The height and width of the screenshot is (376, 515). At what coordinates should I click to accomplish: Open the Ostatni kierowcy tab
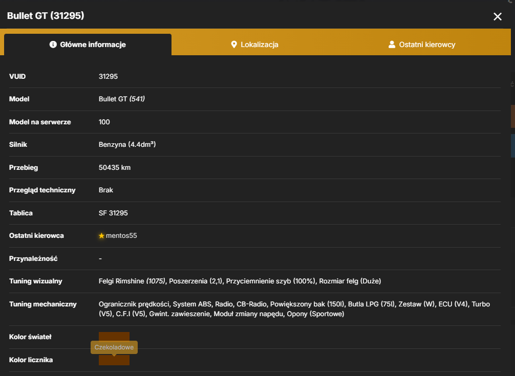[422, 45]
